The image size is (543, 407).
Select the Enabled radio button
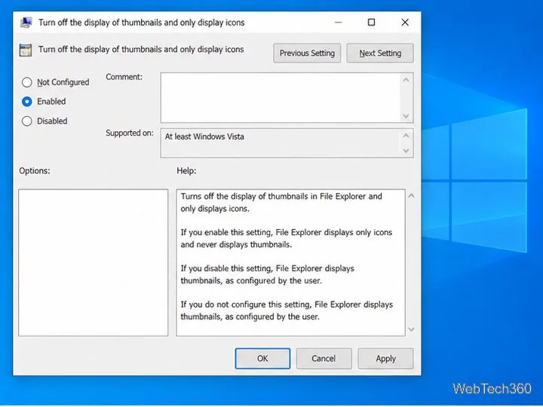point(27,102)
